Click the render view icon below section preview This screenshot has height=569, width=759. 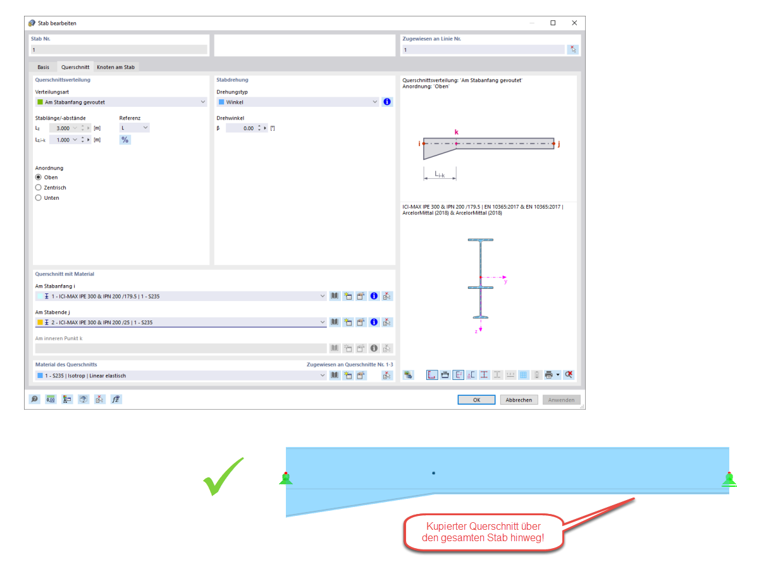point(408,375)
